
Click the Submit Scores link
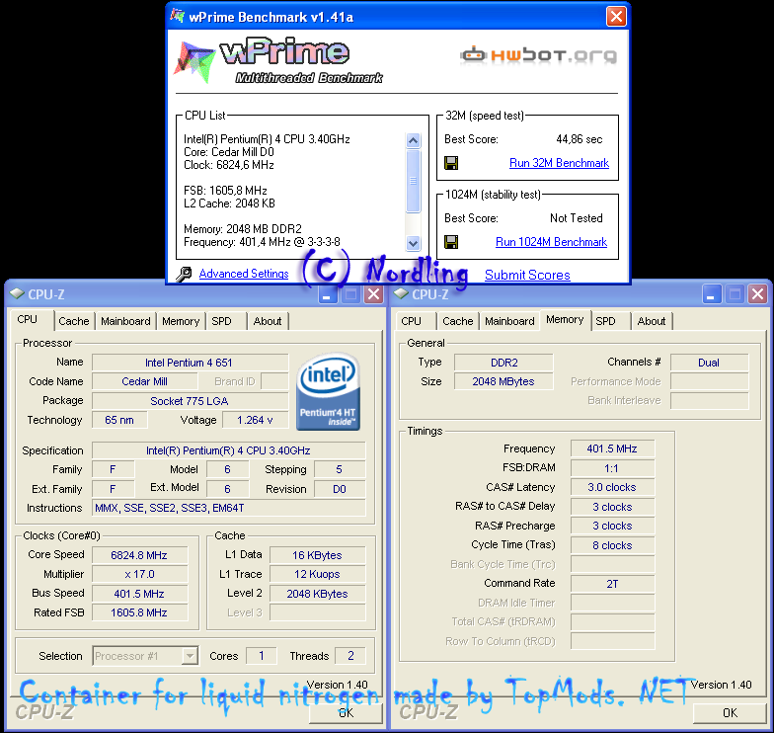tap(527, 275)
